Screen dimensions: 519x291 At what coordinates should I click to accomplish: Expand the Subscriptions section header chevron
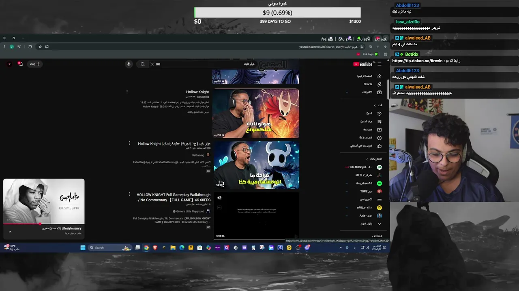tap(367, 159)
